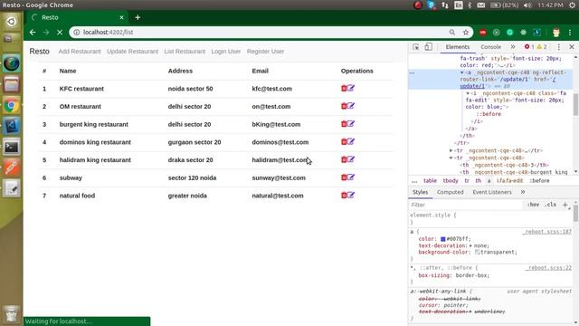Open Register User nav link
579x326 pixels.
click(265, 52)
